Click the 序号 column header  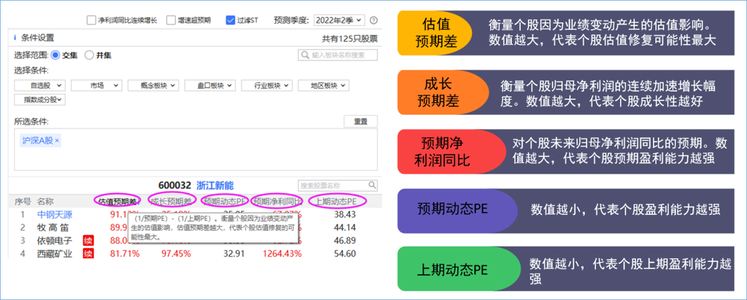click(23, 201)
